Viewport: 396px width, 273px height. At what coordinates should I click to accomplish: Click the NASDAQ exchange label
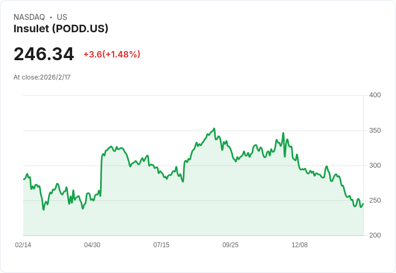coord(29,17)
